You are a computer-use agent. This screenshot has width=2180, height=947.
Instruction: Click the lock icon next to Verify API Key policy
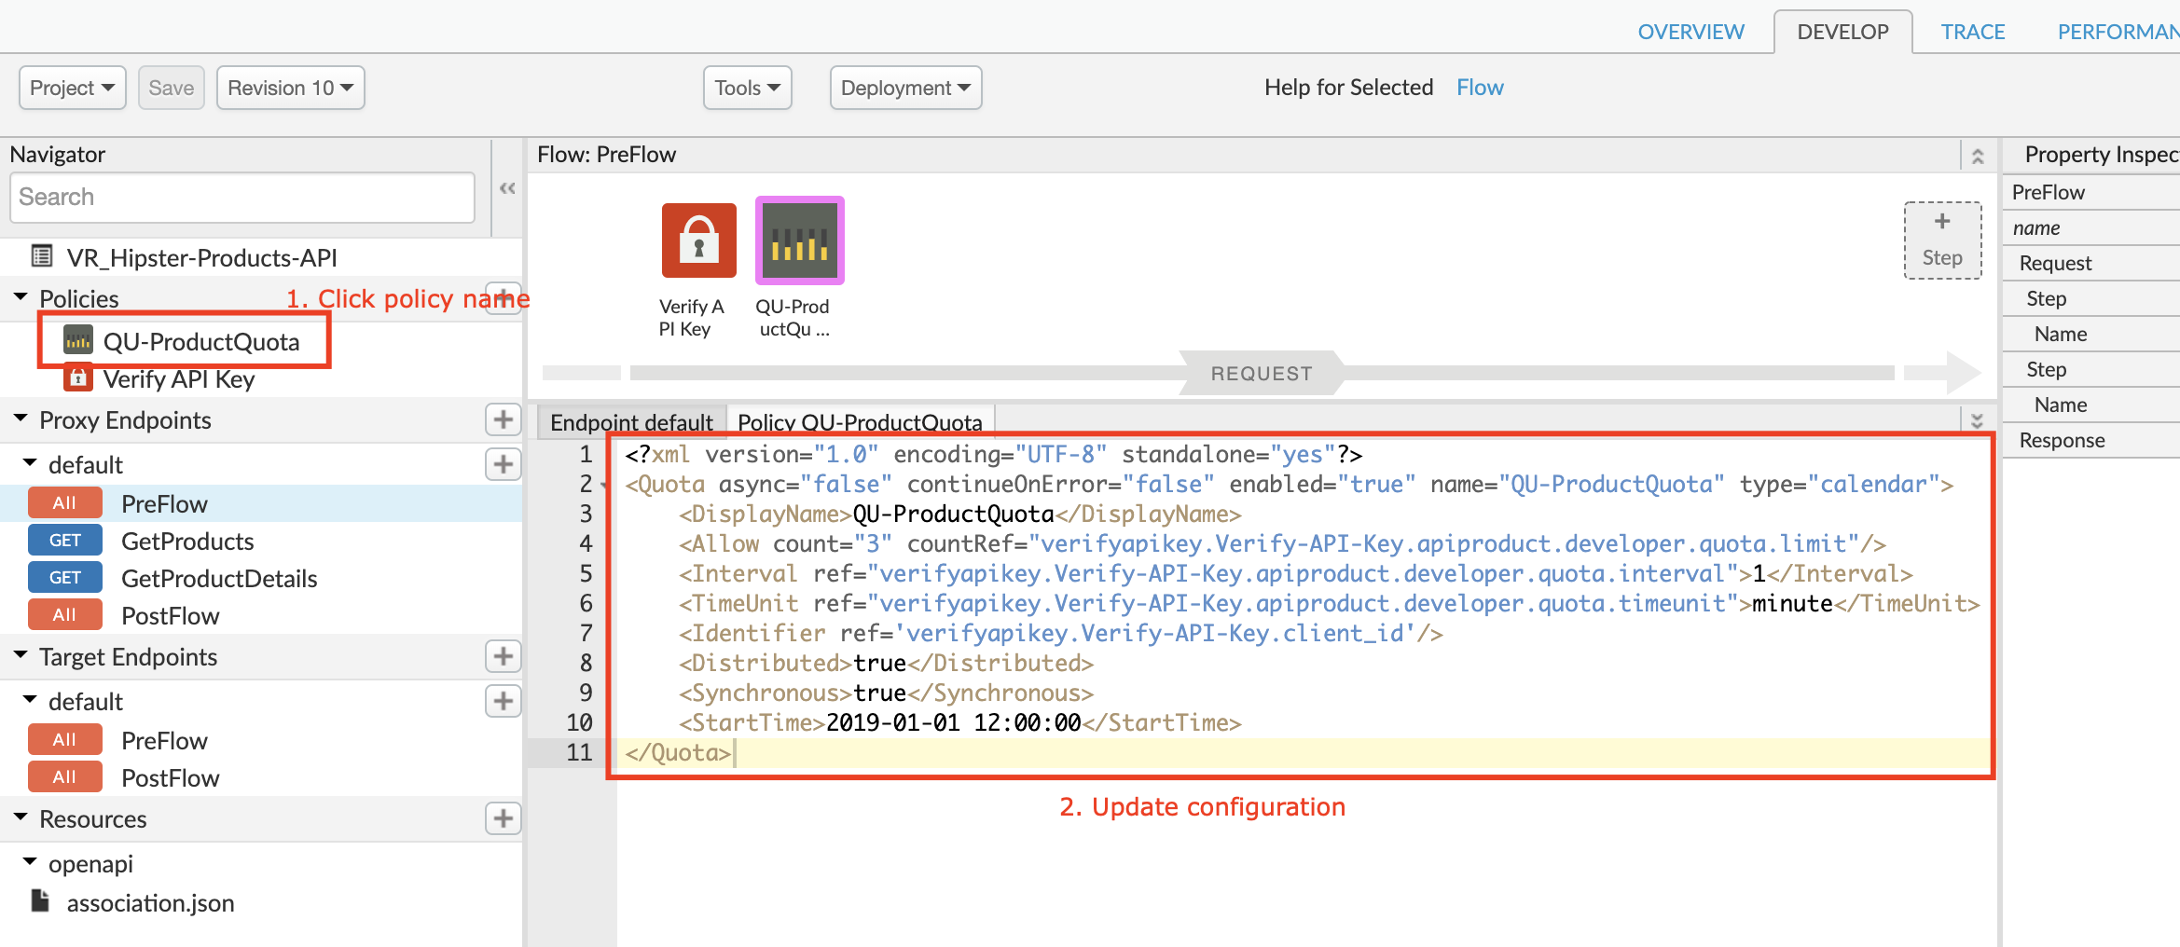pos(78,378)
